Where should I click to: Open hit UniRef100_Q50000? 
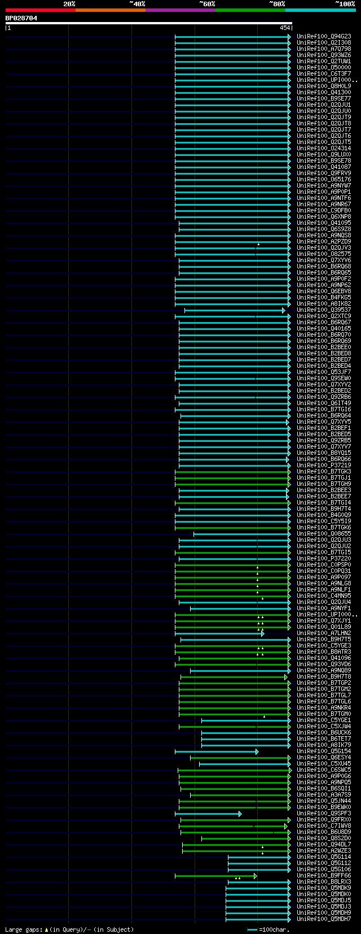tap(324, 68)
